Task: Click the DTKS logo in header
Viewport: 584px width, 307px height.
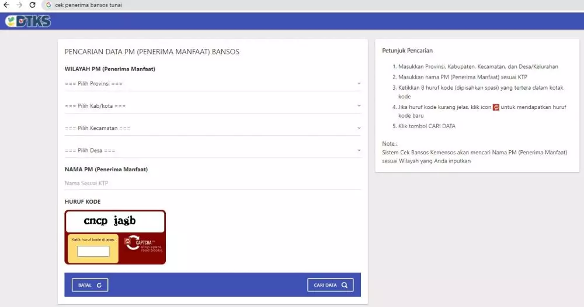Action: click(27, 22)
